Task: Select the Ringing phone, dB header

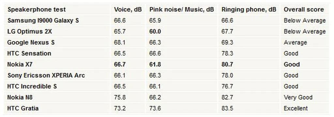Action: [249, 9]
